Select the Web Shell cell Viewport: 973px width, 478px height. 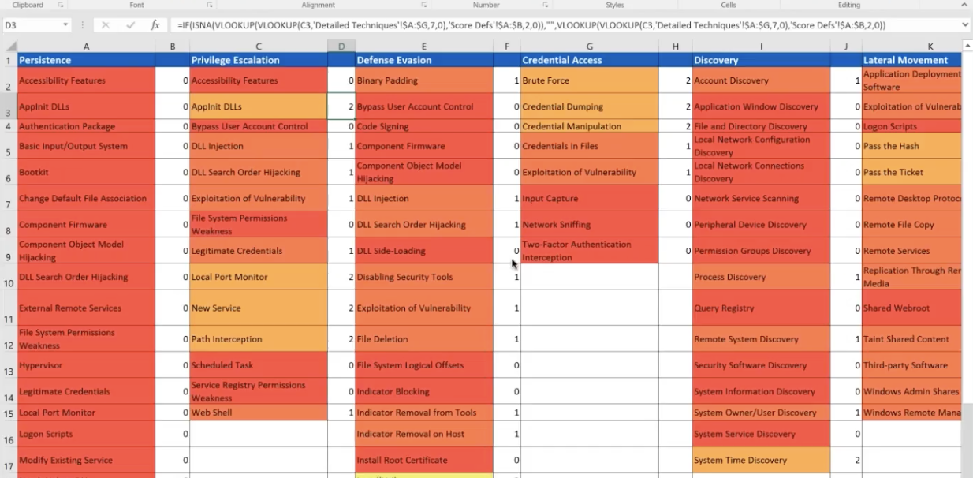pos(258,413)
